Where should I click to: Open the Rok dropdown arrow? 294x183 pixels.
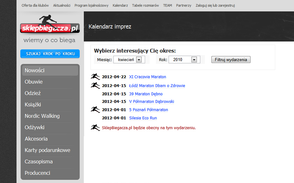point(194,60)
